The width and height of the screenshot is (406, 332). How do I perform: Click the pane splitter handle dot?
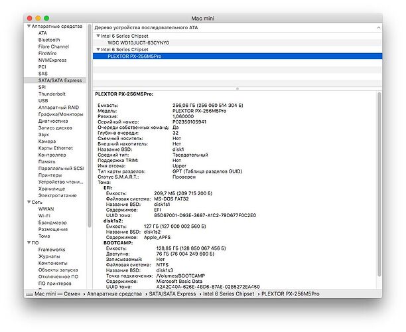click(237, 88)
